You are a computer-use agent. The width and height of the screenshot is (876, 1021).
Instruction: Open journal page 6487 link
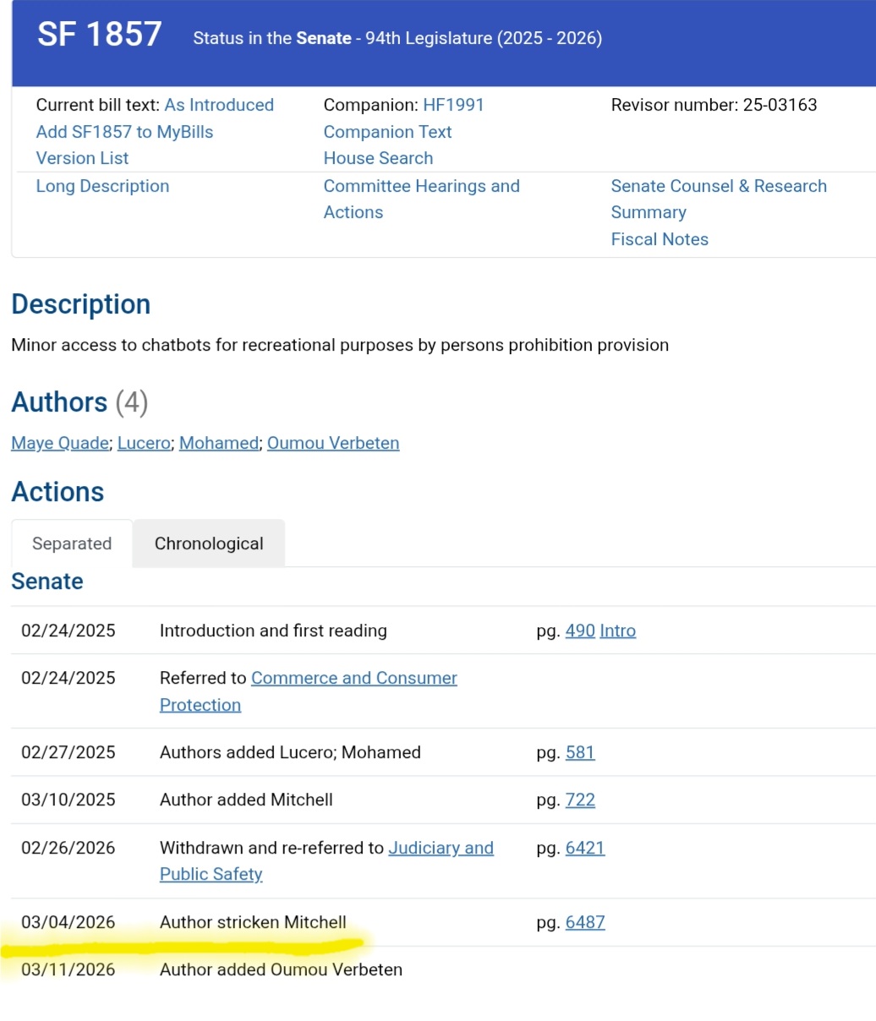click(x=585, y=922)
